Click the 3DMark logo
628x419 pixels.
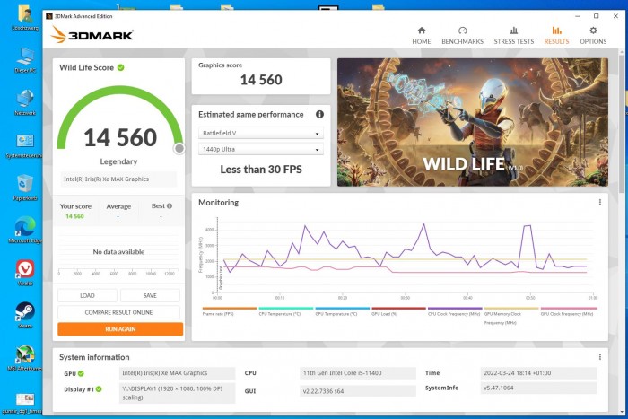[93, 34]
